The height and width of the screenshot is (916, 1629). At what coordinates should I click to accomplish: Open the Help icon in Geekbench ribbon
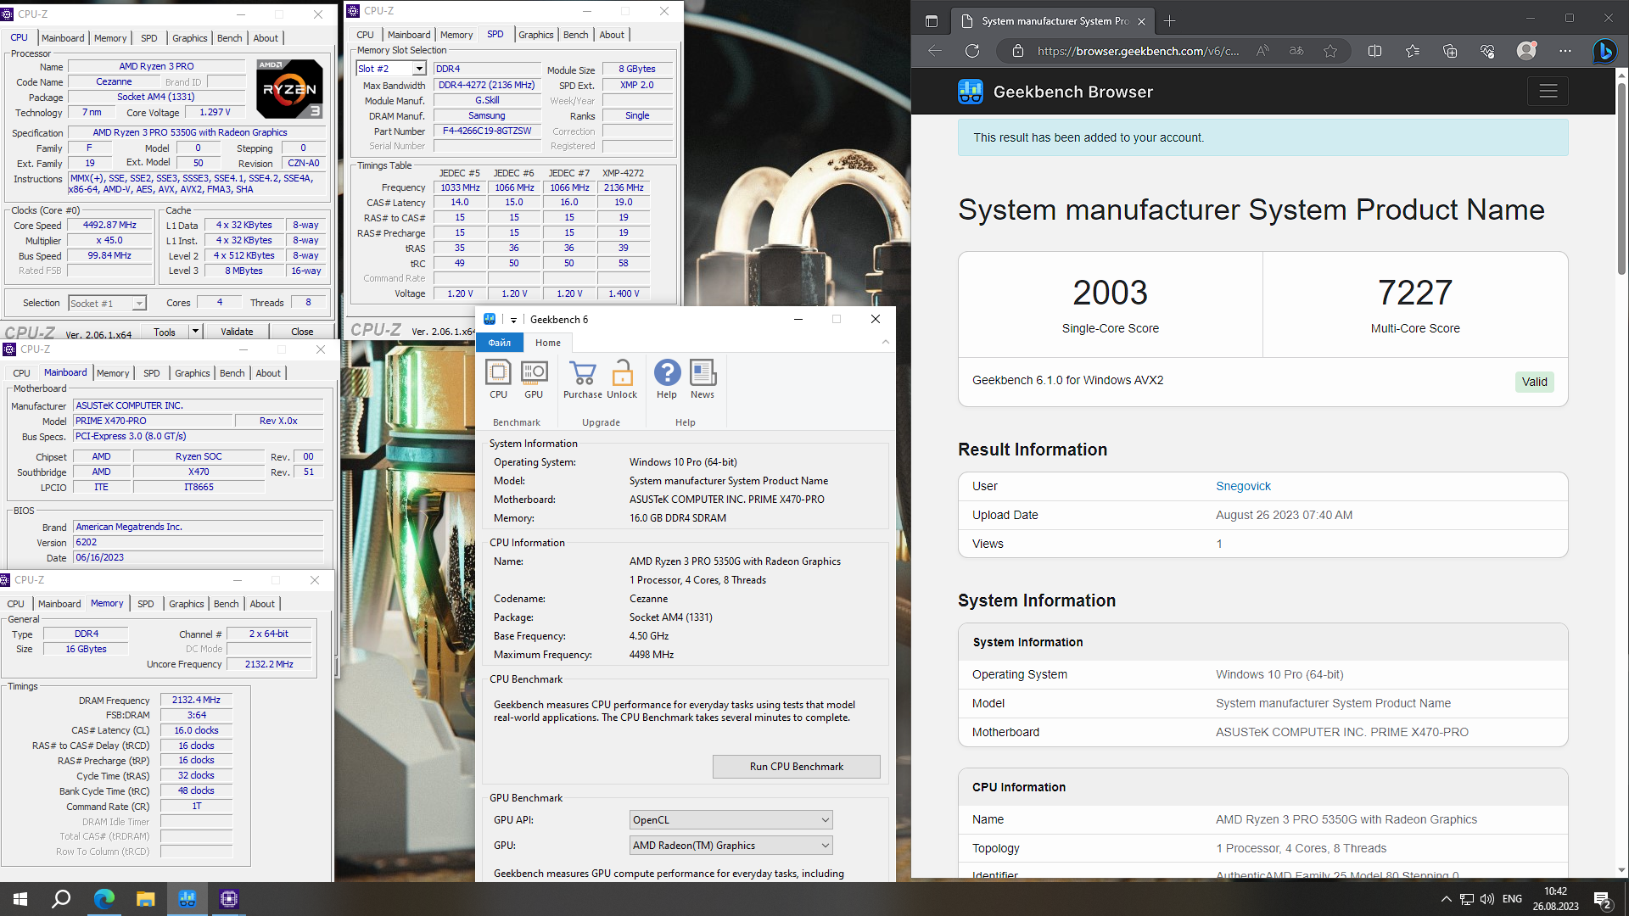coord(667,379)
